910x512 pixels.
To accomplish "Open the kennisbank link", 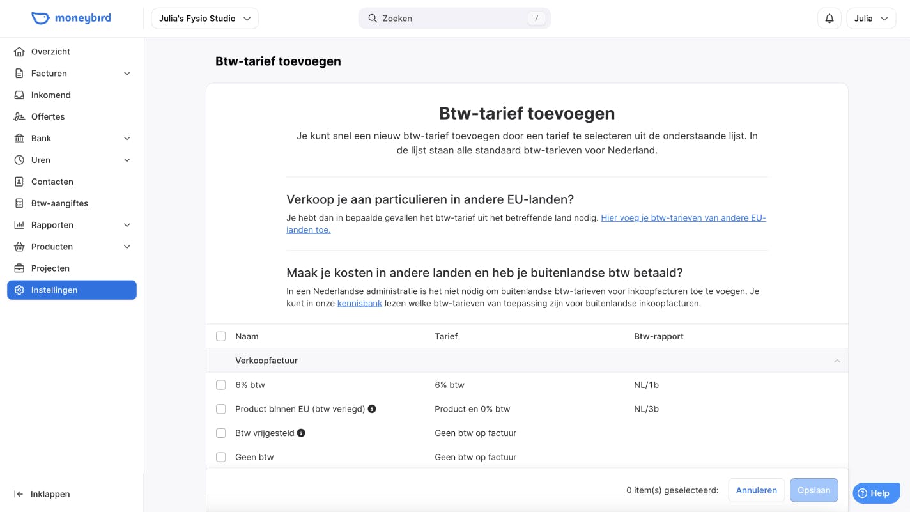I will (359, 303).
